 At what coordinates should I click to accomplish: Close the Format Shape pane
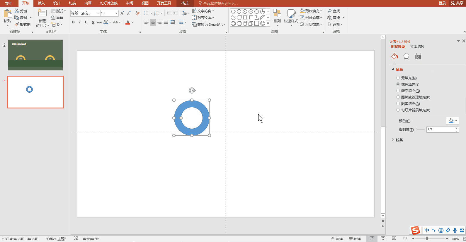[x=464, y=41]
